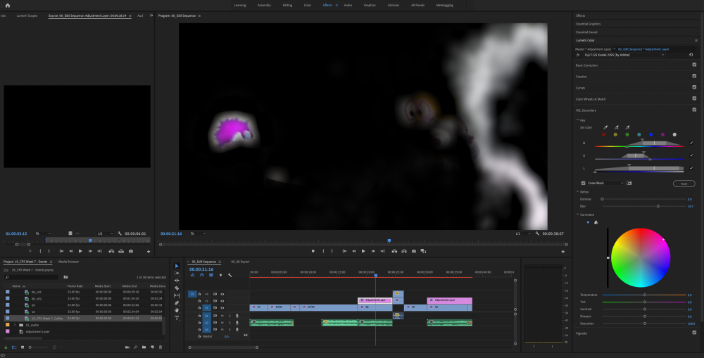Disable the Basic Correction checkbox
The height and width of the screenshot is (358, 704).
[x=694, y=65]
